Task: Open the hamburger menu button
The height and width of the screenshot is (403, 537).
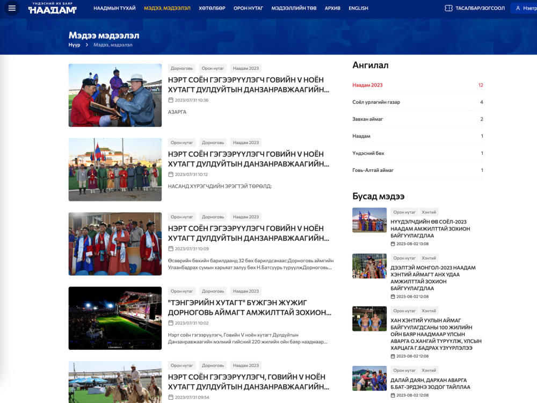Action: point(12,8)
